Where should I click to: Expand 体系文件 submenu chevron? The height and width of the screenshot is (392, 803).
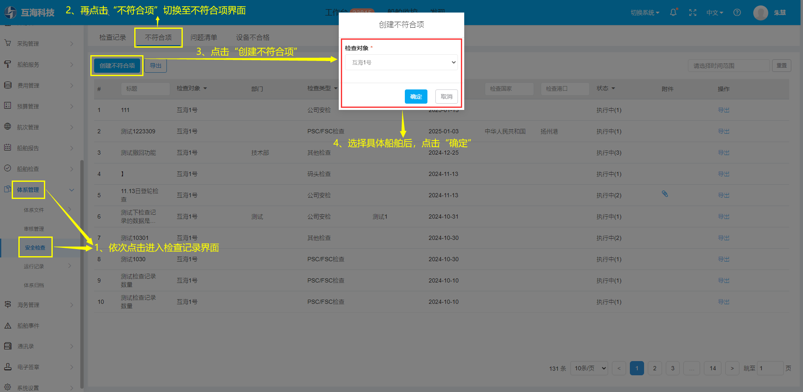[70, 209]
